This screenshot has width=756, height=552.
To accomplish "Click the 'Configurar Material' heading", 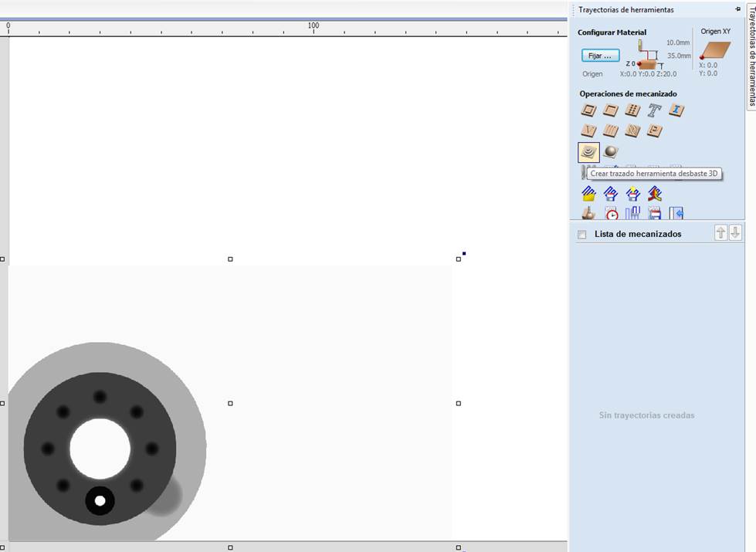I will tap(612, 32).
